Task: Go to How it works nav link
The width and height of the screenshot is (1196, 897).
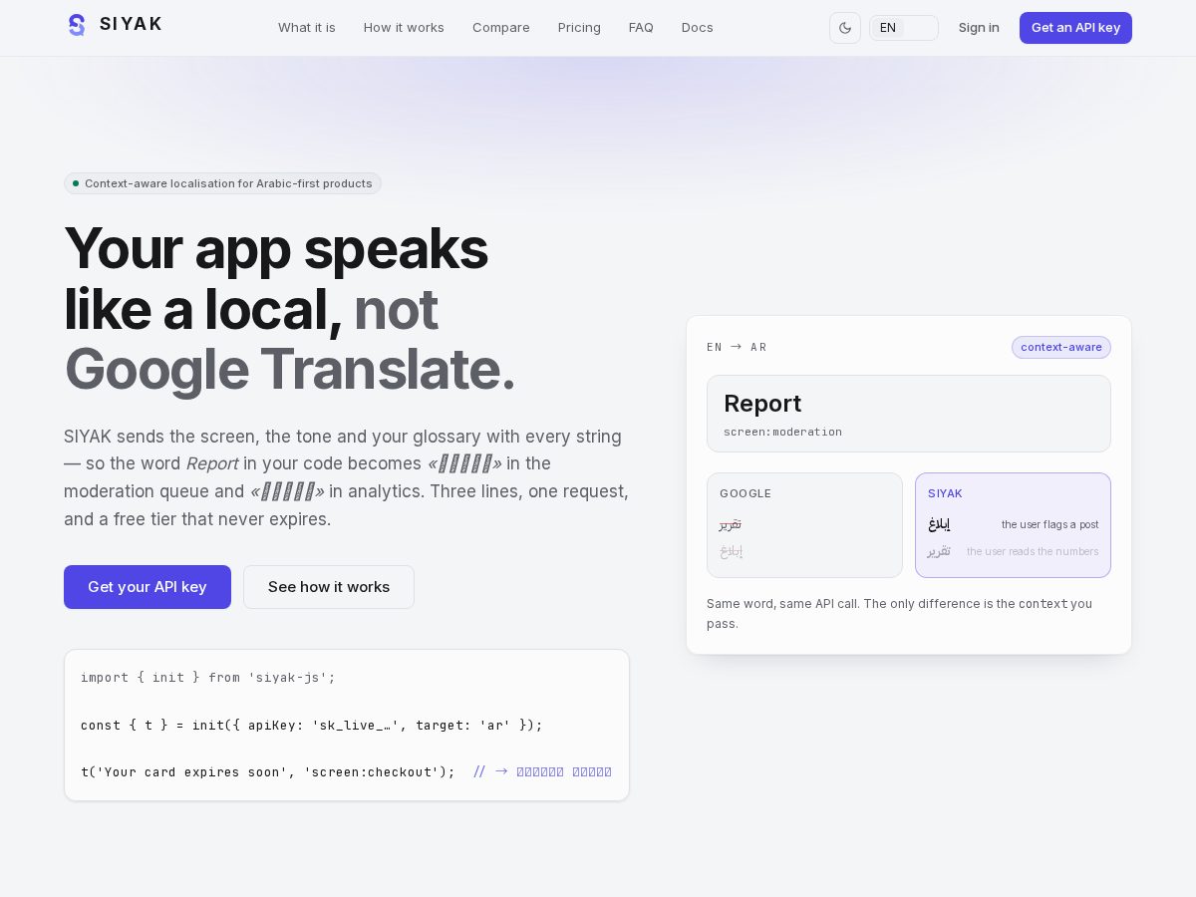Action: (404, 28)
